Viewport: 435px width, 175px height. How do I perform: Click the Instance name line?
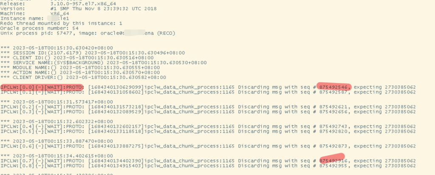pos(35,18)
